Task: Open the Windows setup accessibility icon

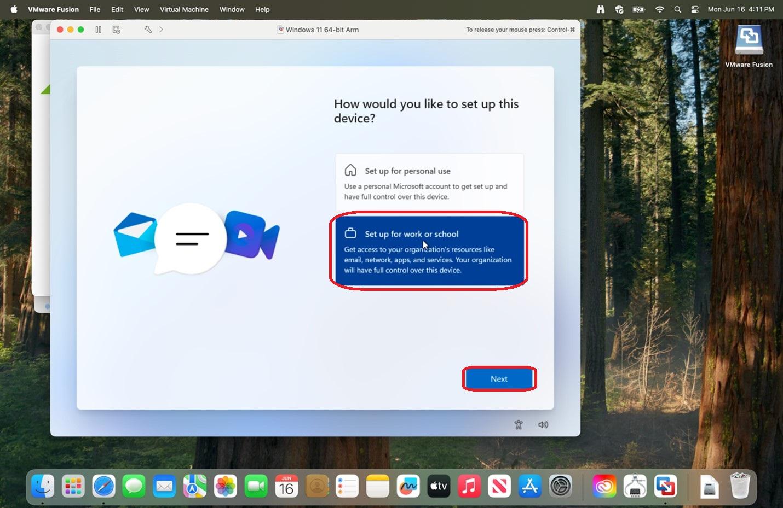Action: click(519, 425)
